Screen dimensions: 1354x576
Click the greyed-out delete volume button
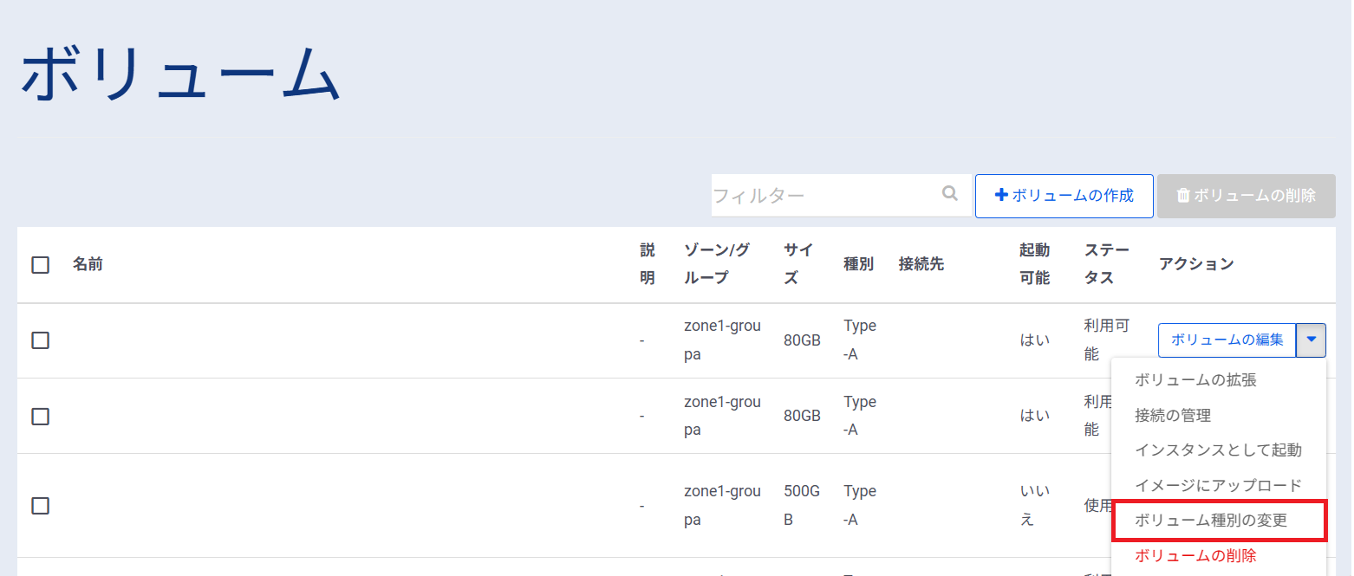click(x=1246, y=196)
